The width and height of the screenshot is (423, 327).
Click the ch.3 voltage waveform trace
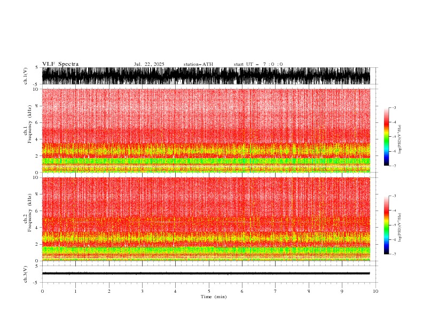[x=206, y=274]
